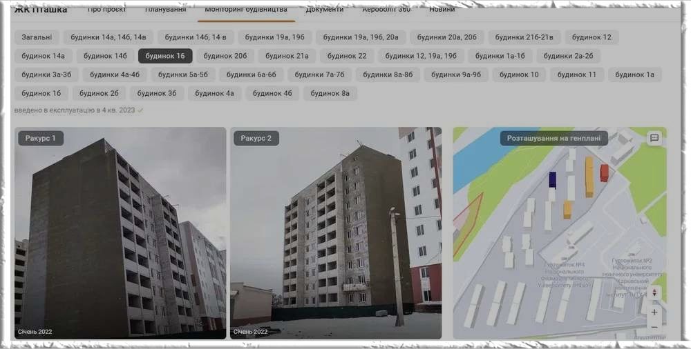Open the Ракурс 1 photo
Image resolution: width=691 pixels, height=349 pixels.
tap(120, 232)
